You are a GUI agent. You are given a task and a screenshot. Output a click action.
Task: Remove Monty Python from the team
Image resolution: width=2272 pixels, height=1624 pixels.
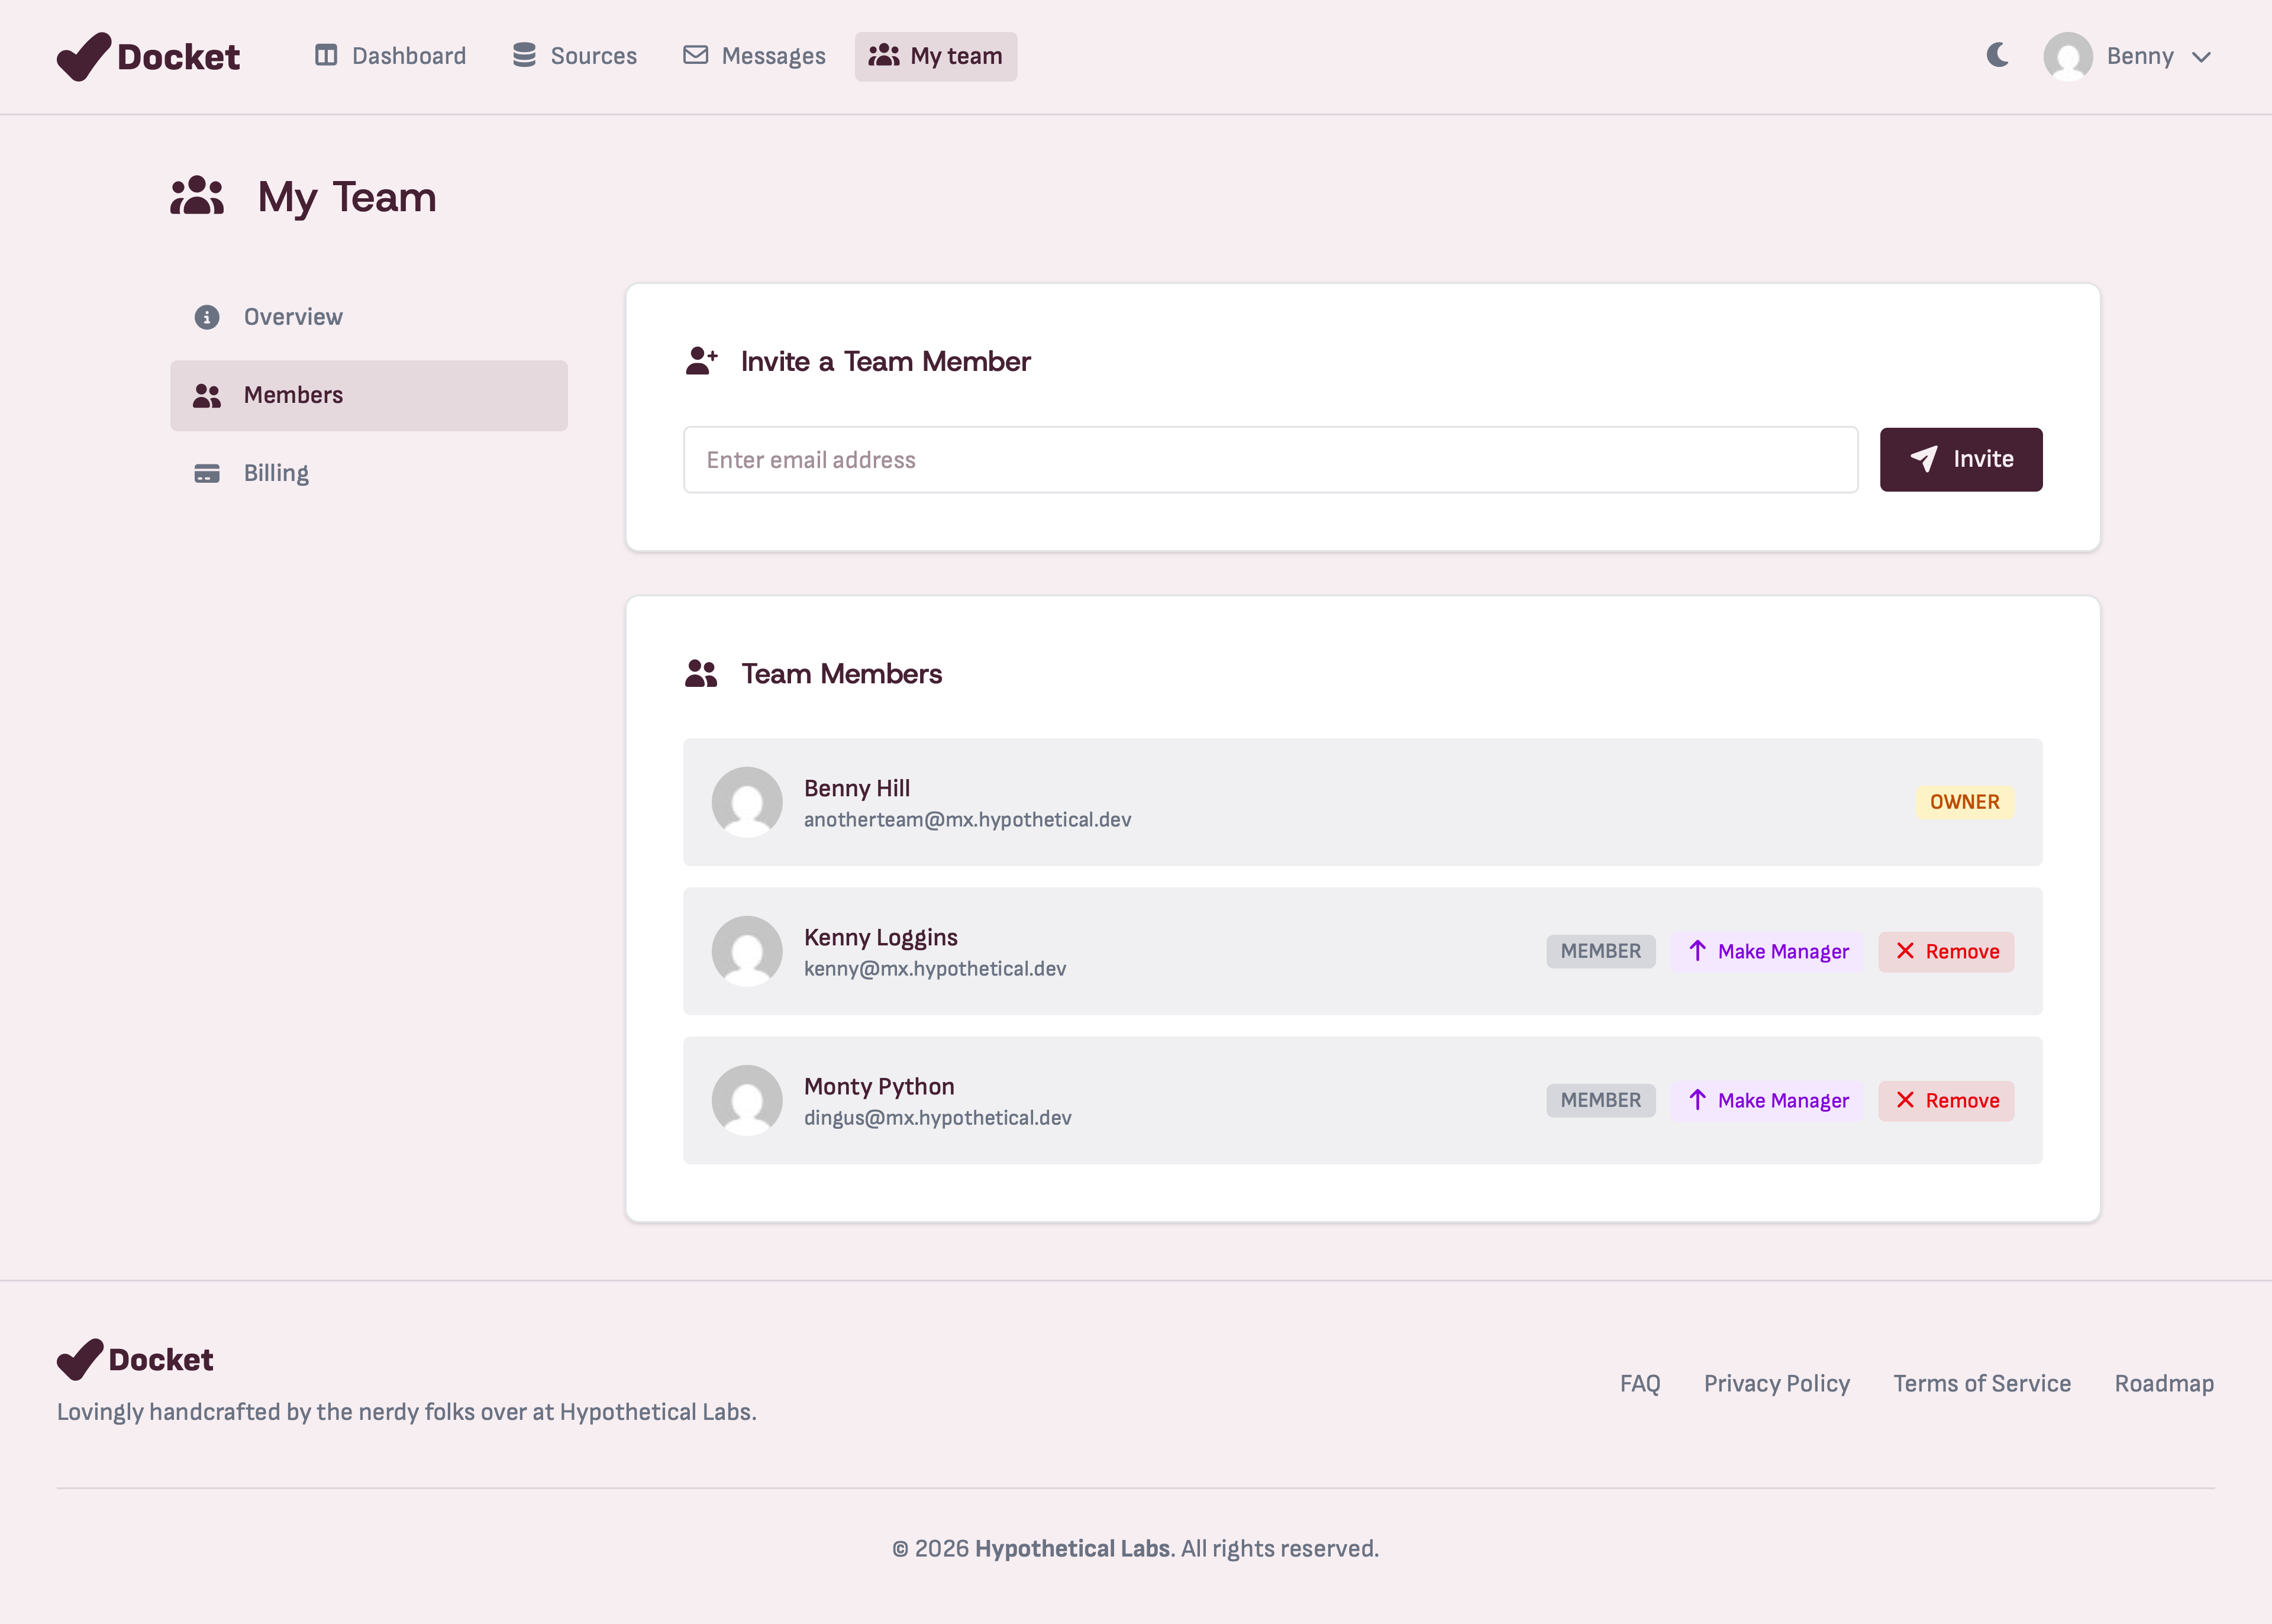pos(1946,1100)
